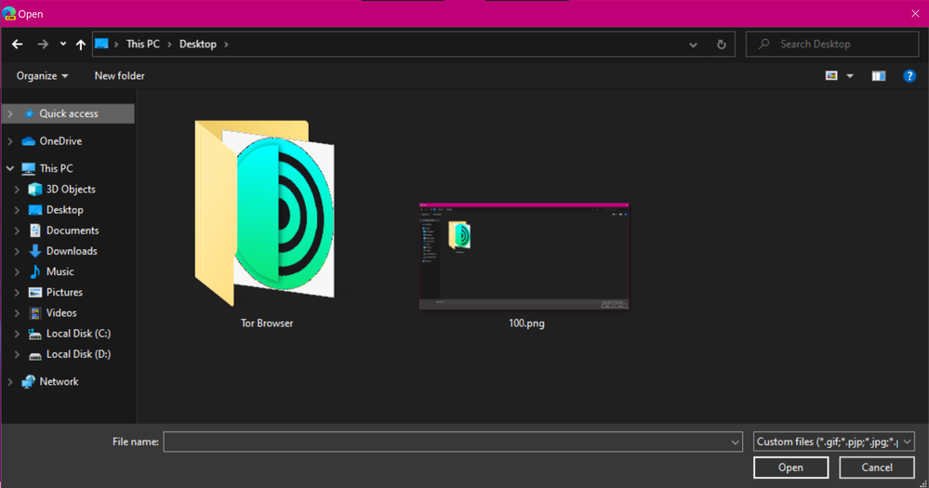This screenshot has height=488, width=929.
Task: Open Videos in the navigation pane
Action: pyautogui.click(x=61, y=312)
